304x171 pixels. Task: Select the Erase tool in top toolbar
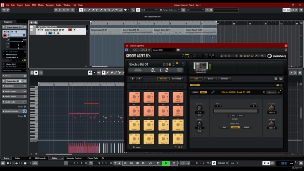click(93, 10)
